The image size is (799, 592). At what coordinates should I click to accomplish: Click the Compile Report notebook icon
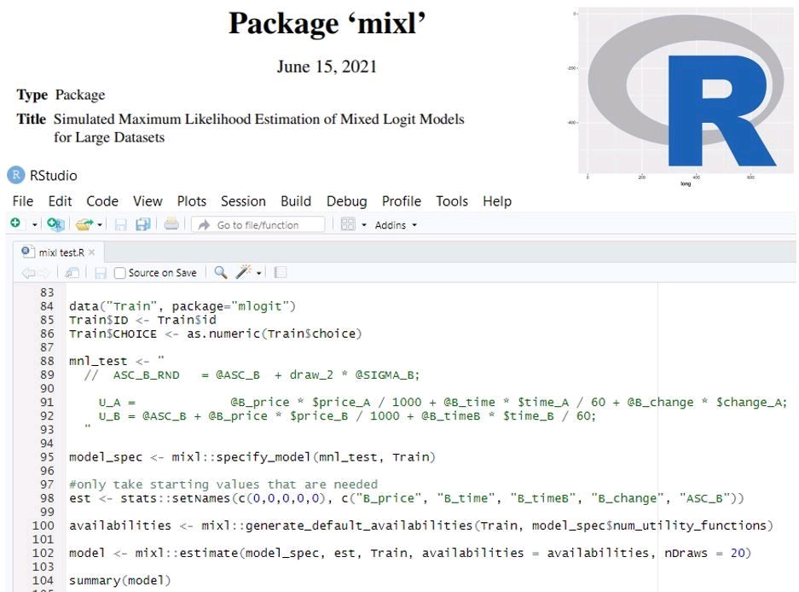coord(281,273)
